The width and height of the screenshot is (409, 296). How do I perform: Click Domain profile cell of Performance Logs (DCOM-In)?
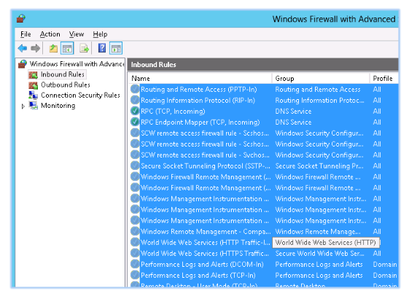(x=385, y=265)
